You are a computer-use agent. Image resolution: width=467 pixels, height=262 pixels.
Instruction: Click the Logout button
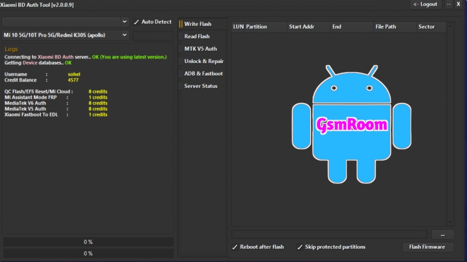point(425,4)
